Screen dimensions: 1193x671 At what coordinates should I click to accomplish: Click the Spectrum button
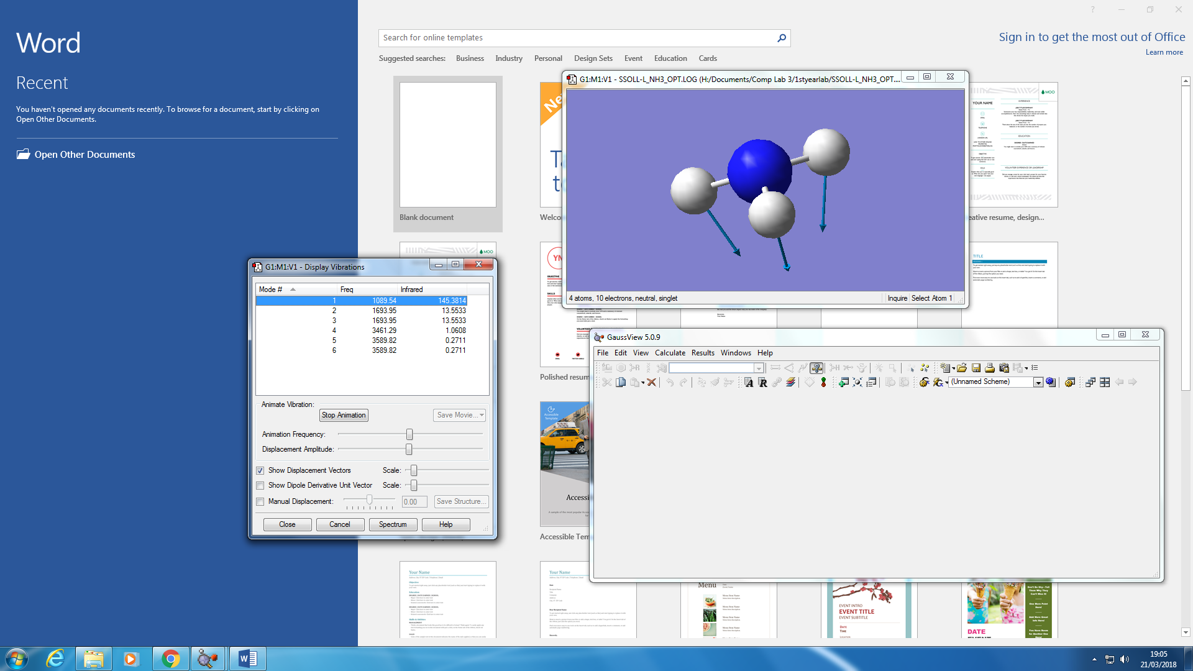tap(393, 524)
